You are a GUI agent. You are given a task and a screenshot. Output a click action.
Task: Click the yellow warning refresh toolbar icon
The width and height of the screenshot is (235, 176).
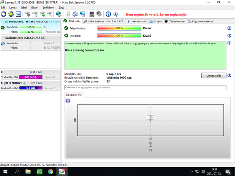coord(11,14)
